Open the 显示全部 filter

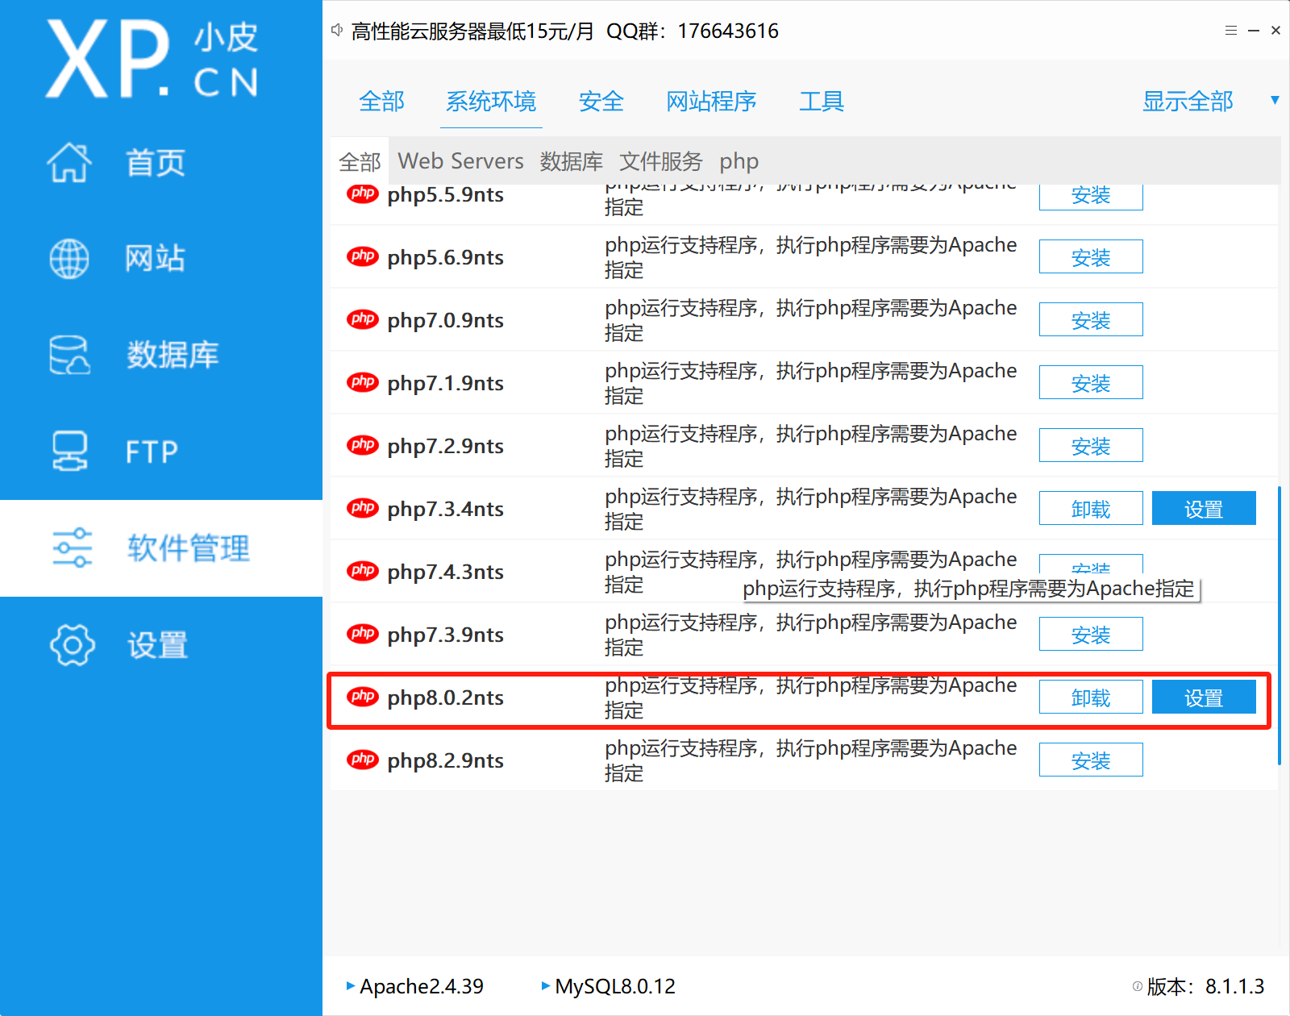(1188, 102)
